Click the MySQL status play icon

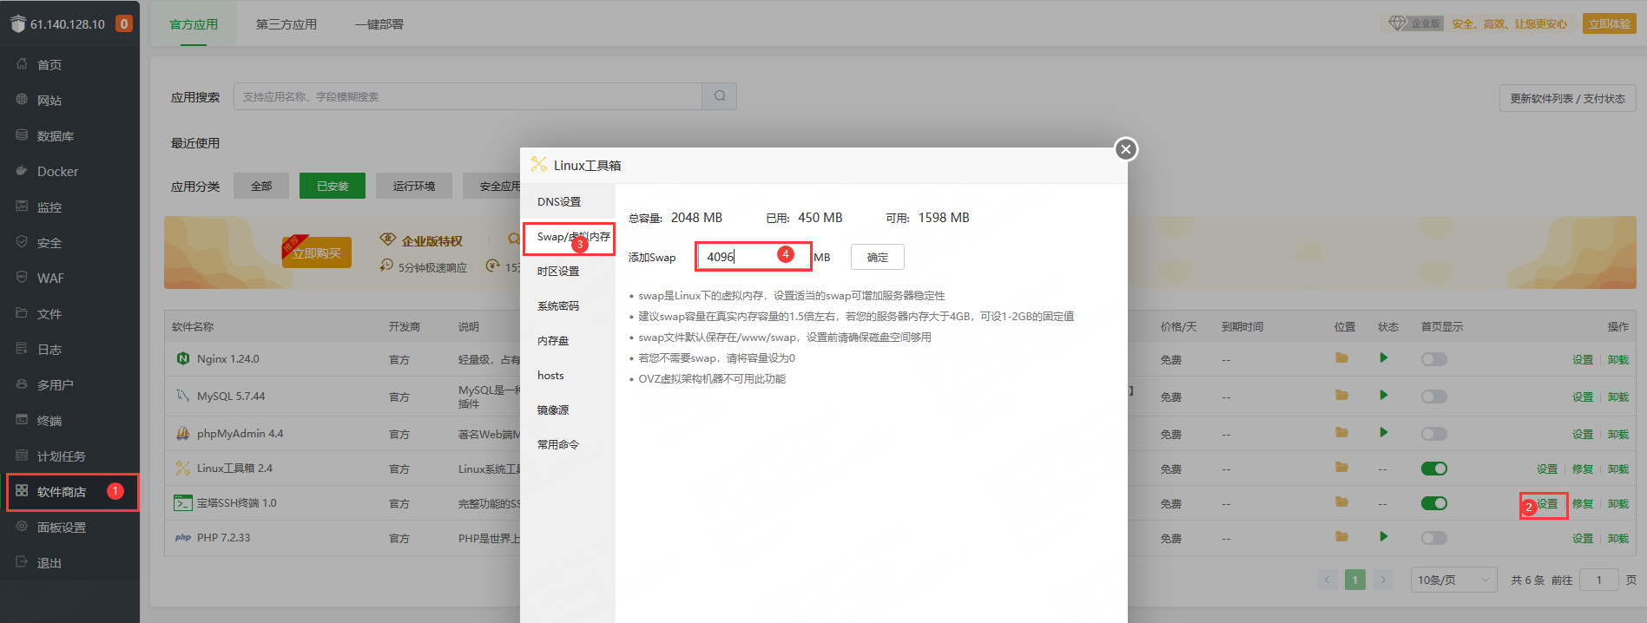pos(1383,396)
